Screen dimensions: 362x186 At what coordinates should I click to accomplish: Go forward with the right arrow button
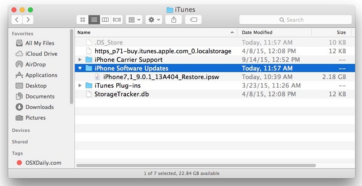[x=28, y=20]
